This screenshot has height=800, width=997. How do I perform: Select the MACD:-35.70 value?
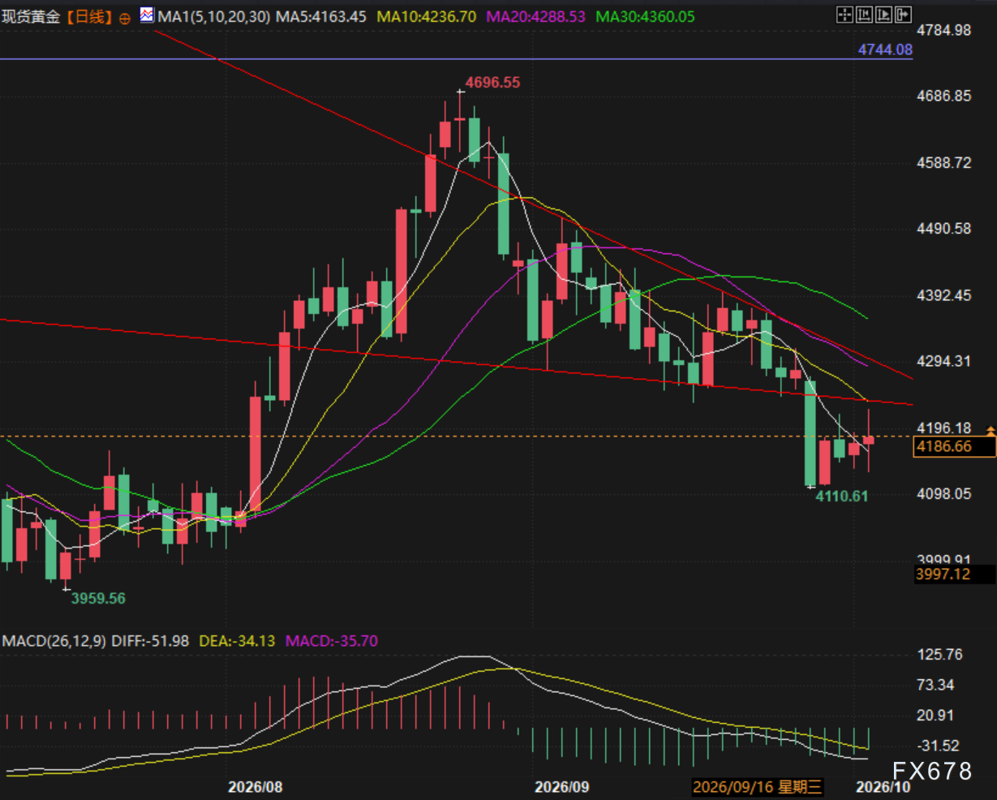pyautogui.click(x=332, y=641)
